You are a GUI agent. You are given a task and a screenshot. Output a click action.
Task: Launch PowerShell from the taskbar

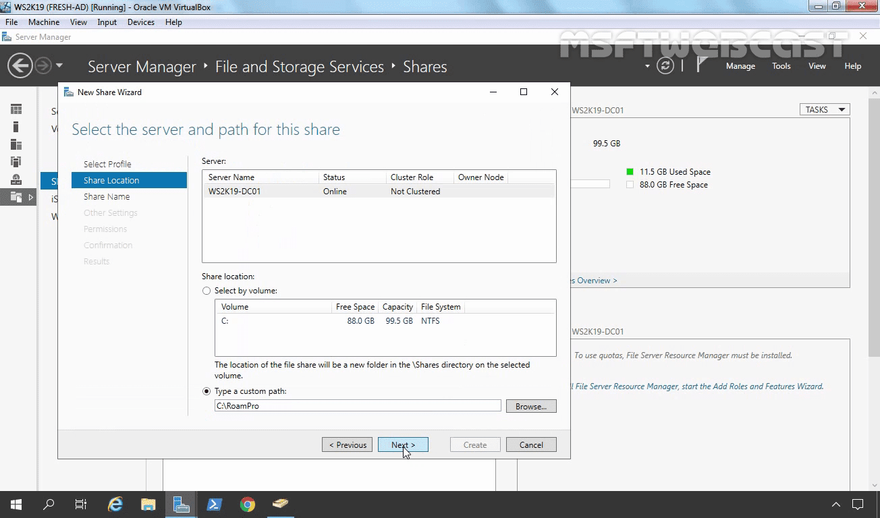pos(215,504)
